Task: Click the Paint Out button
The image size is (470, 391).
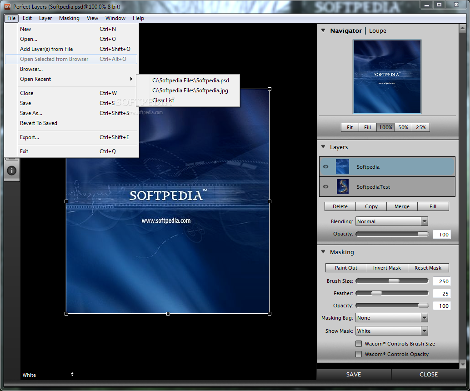Action: (346, 268)
